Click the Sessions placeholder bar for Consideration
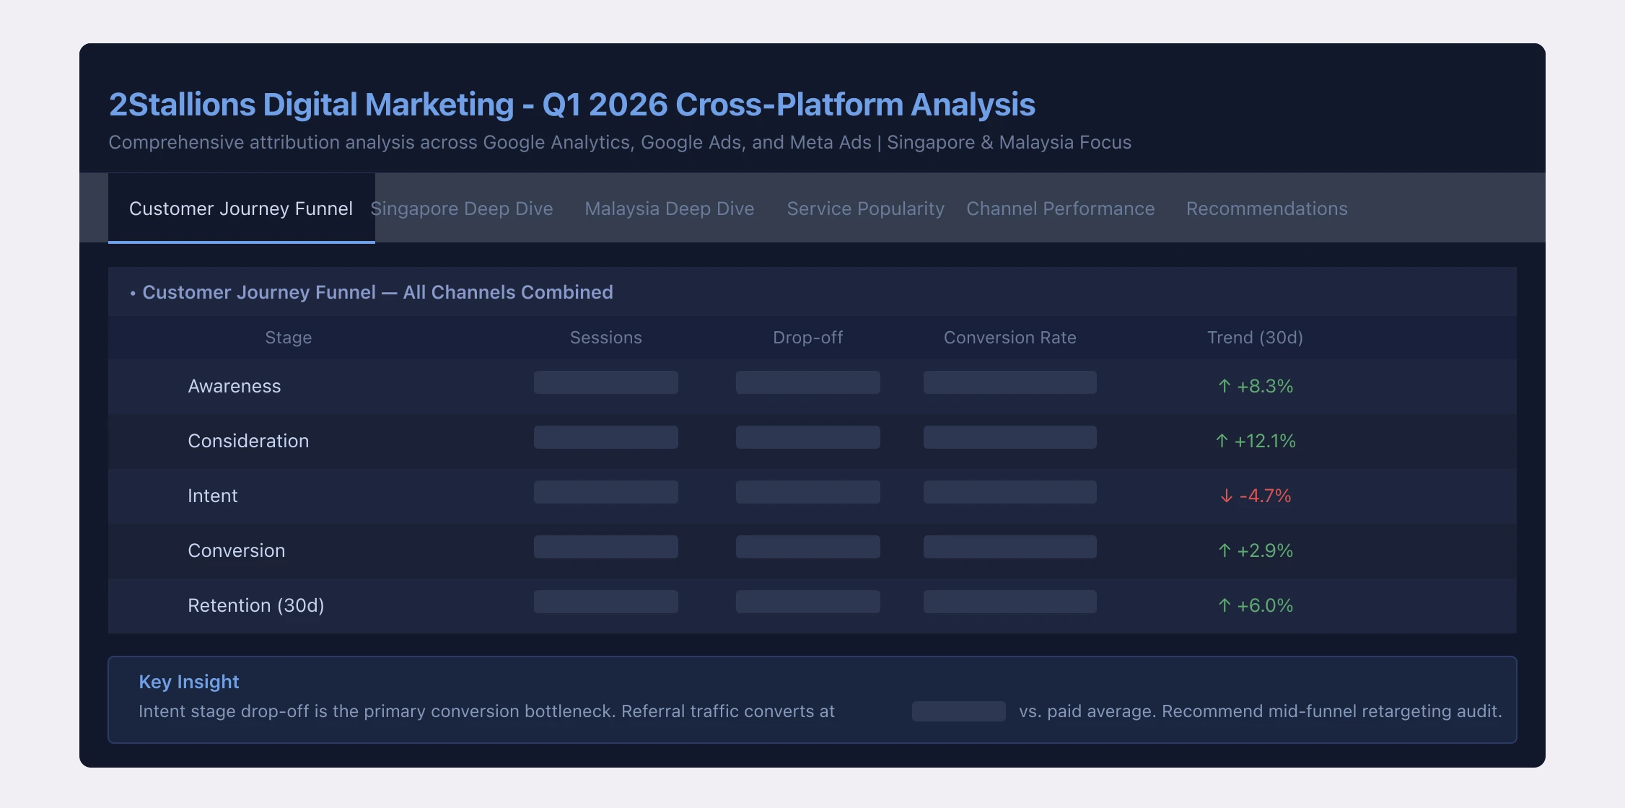Viewport: 1625px width, 808px height. tap(605, 436)
